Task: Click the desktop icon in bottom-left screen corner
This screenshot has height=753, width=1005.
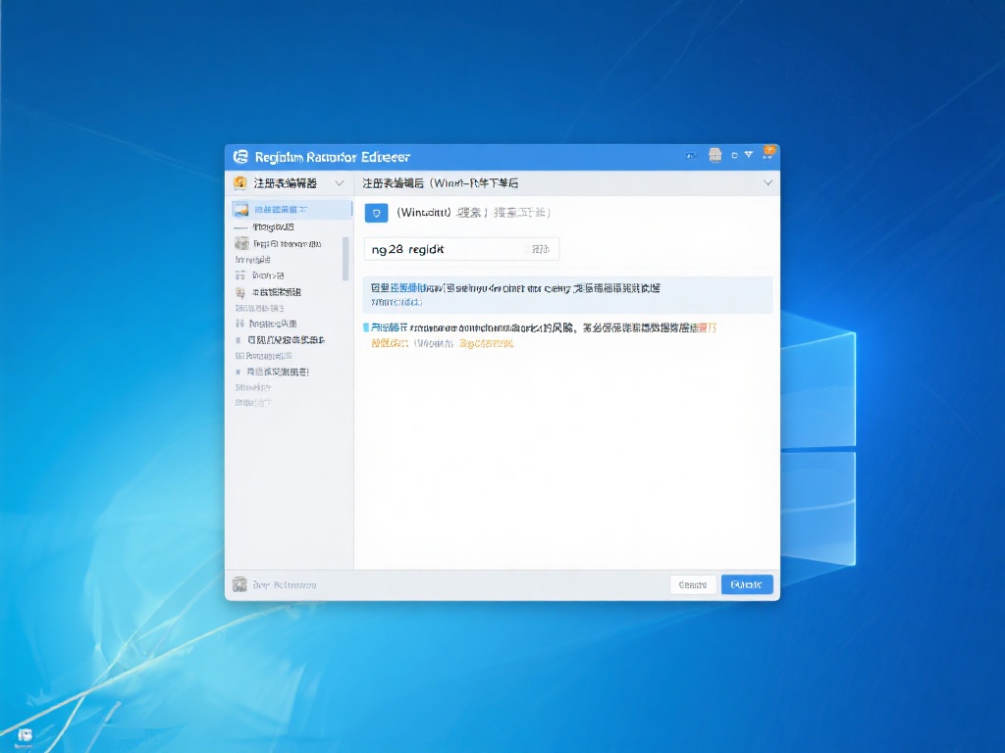Action: [x=25, y=734]
